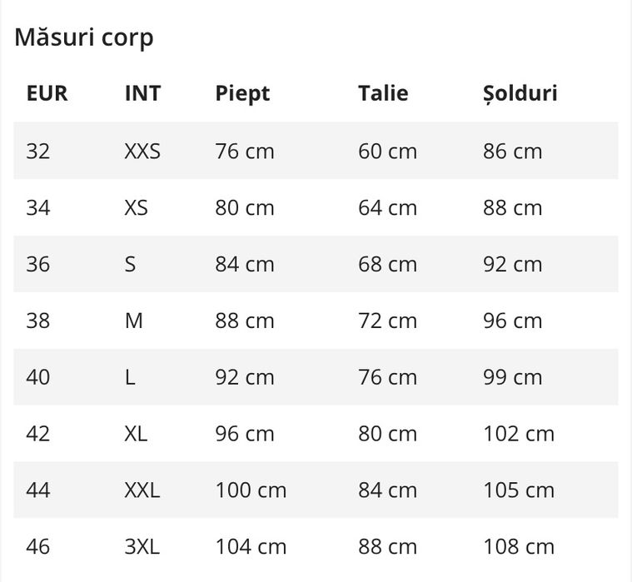Select EUR size 40 cell

click(38, 377)
